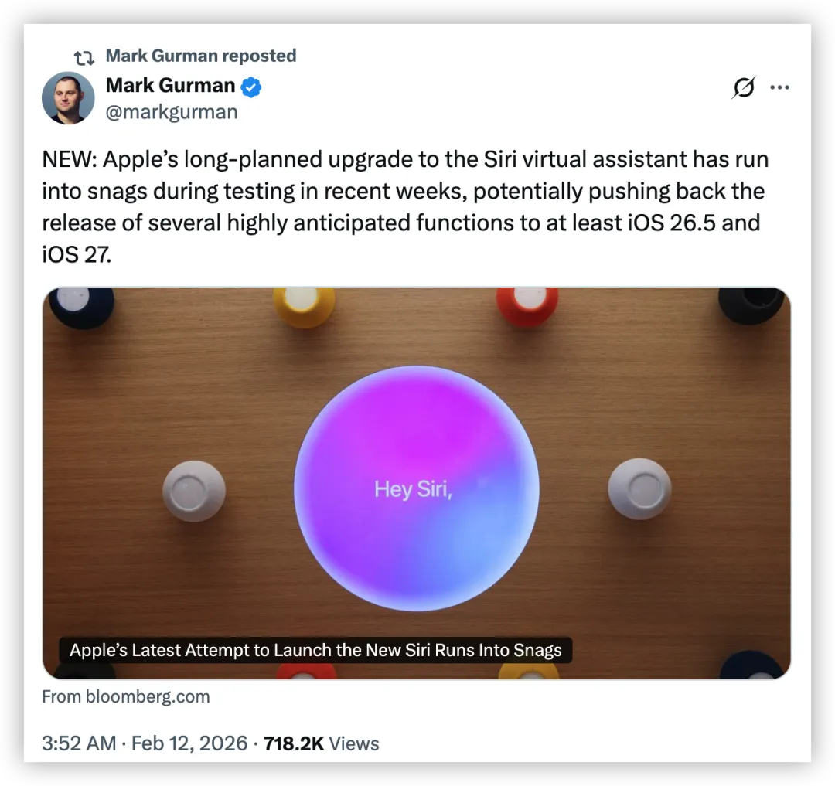Viewport: 835px width, 786px height.
Task: Open the Bloomberg article preview image
Action: click(417, 483)
